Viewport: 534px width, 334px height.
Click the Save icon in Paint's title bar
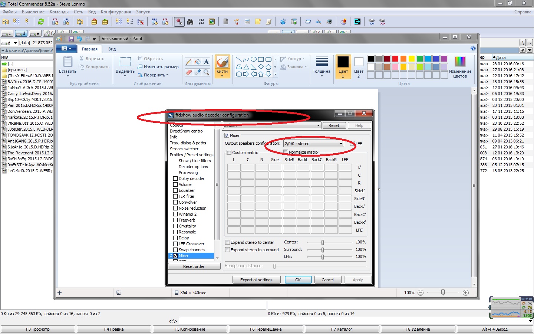click(71, 39)
